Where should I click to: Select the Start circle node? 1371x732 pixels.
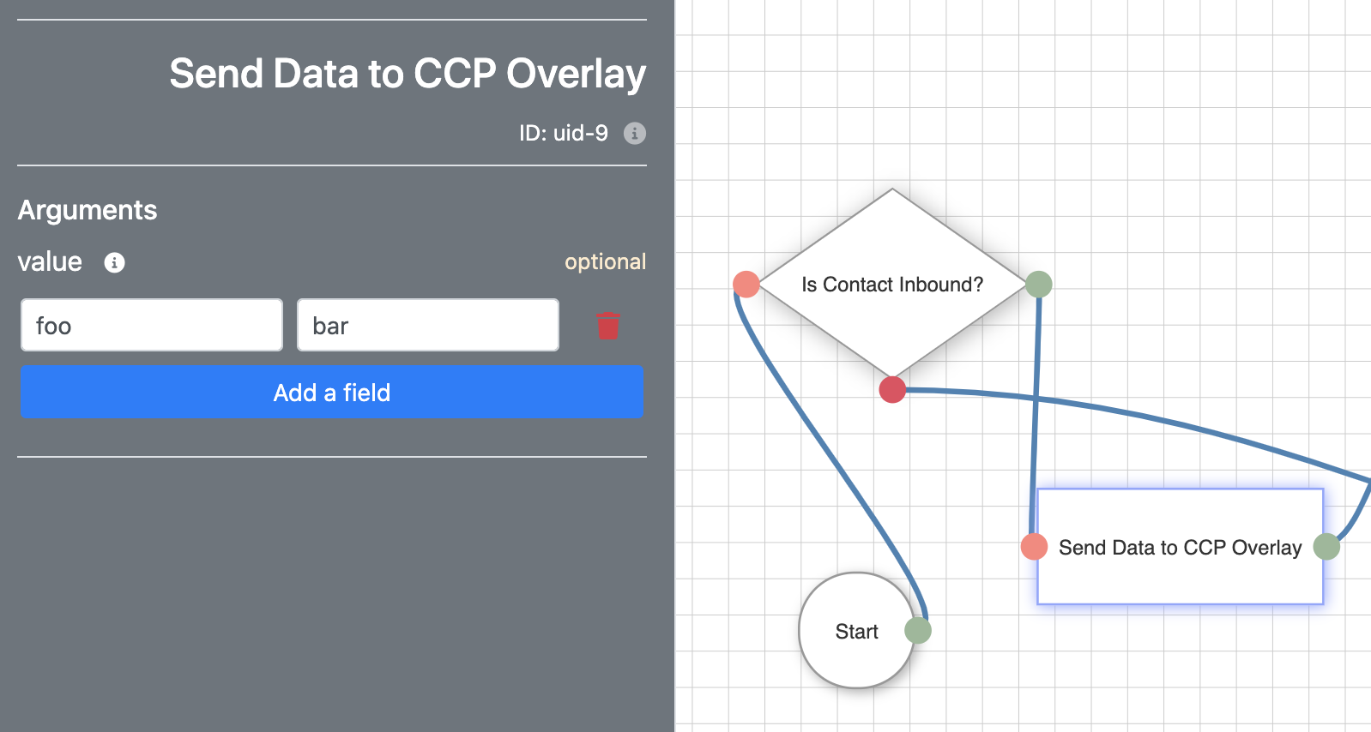856,631
